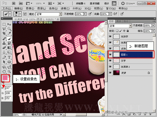The image size is (157, 117).
Task: Select the Ellipse shape tool
Action: (9, 62)
